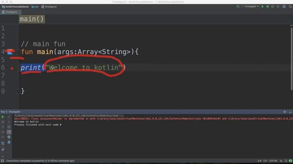This screenshot has width=293, height=164.
Task: Toggle scroll to end in the console
Action: (9, 132)
